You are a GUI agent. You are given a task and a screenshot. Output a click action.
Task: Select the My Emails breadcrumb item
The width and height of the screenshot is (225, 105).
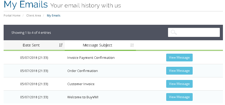54,16
